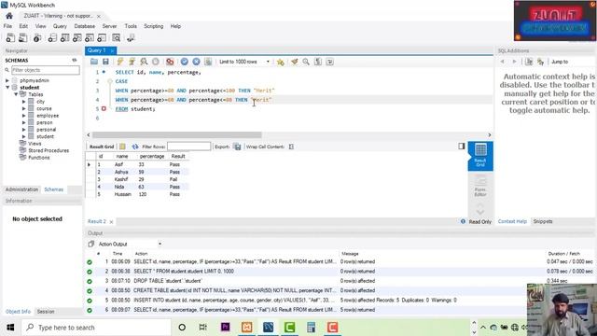This screenshot has width=597, height=336.
Task: Switch to the Object Info tab
Action: [x=18, y=311]
